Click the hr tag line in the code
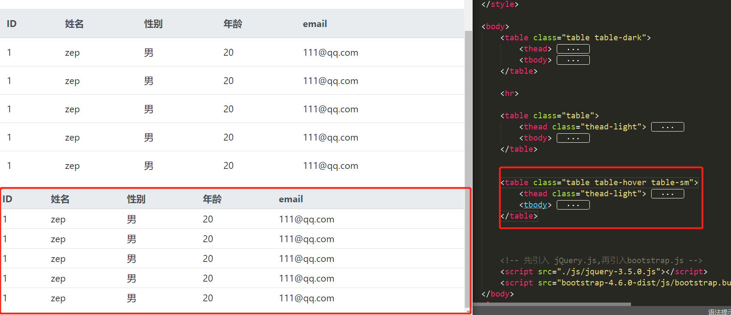731x315 pixels. coord(510,93)
